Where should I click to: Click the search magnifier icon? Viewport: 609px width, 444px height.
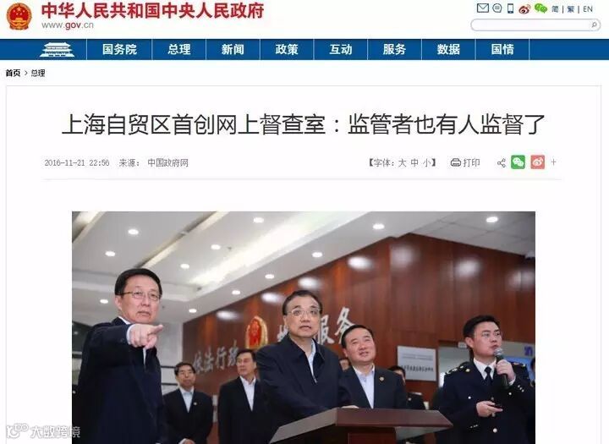[595, 25]
